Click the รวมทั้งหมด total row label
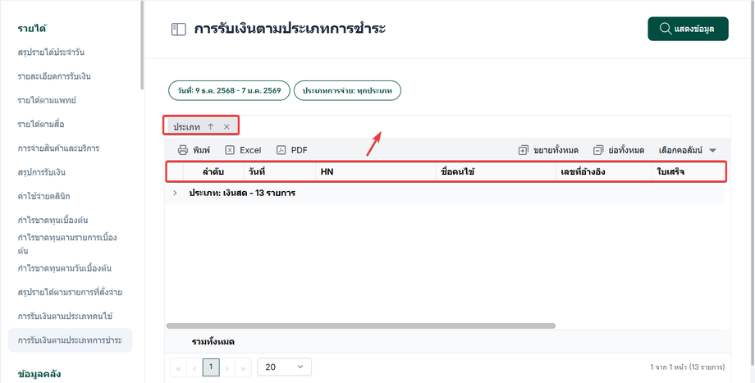This screenshot has width=755, height=383. (213, 342)
